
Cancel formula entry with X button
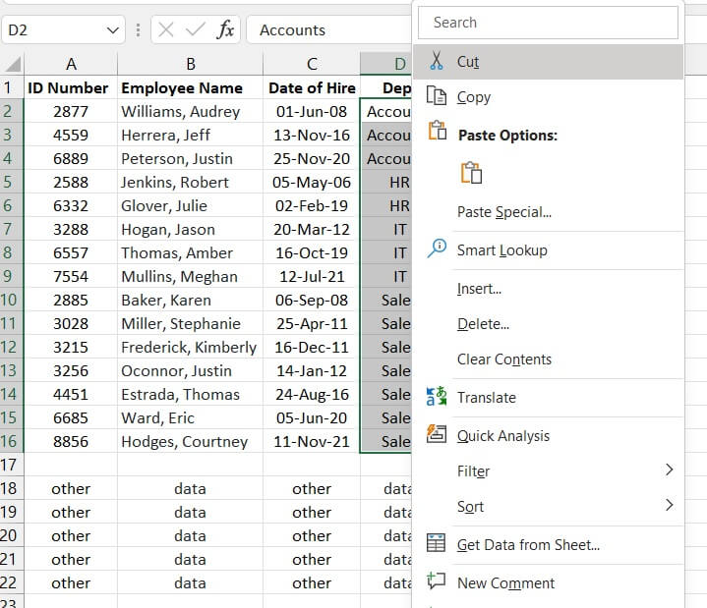(165, 29)
